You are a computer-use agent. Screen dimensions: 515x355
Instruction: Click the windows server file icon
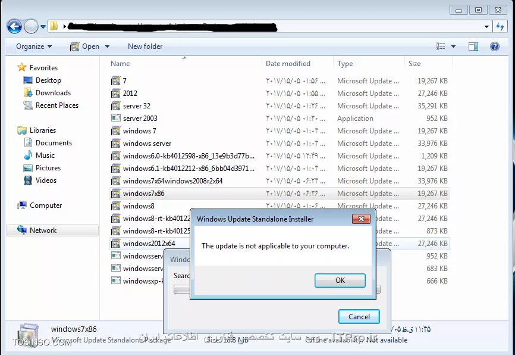(115, 143)
